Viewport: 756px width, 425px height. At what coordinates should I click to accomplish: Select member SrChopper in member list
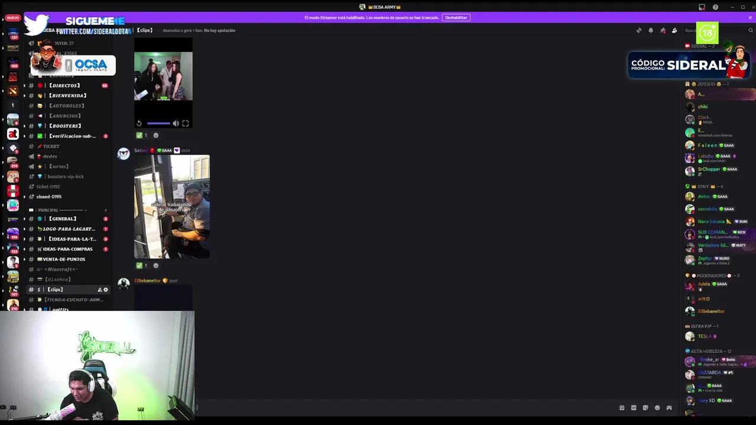tap(718, 171)
